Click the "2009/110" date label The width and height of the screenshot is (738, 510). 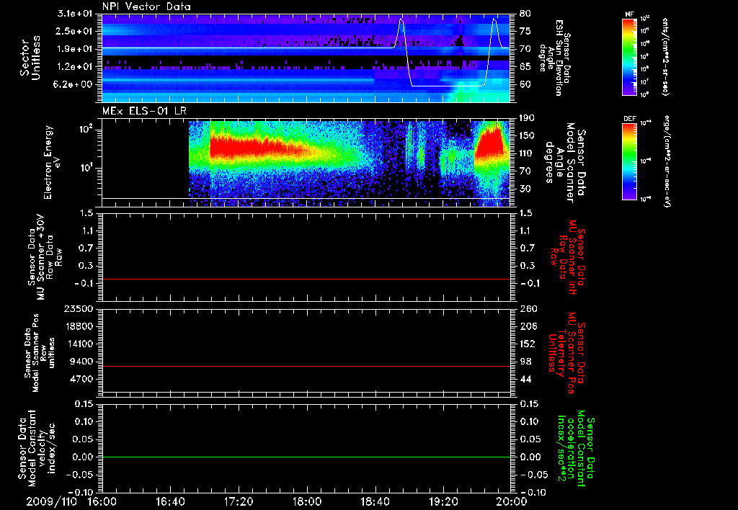click(x=52, y=501)
